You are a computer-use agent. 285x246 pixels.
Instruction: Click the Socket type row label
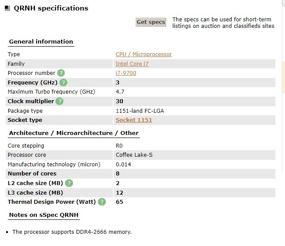point(25,120)
